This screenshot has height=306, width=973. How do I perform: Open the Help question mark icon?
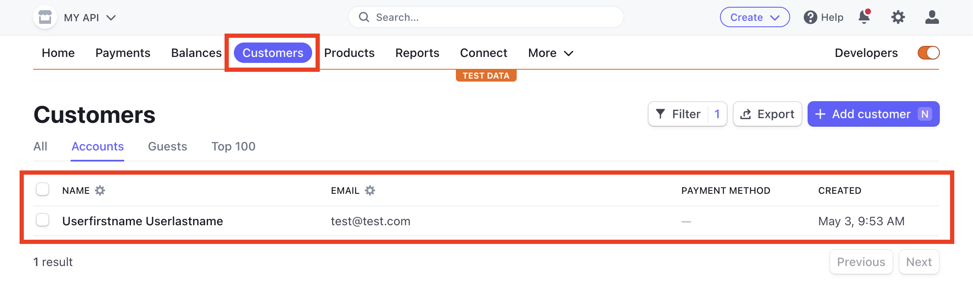tap(810, 17)
